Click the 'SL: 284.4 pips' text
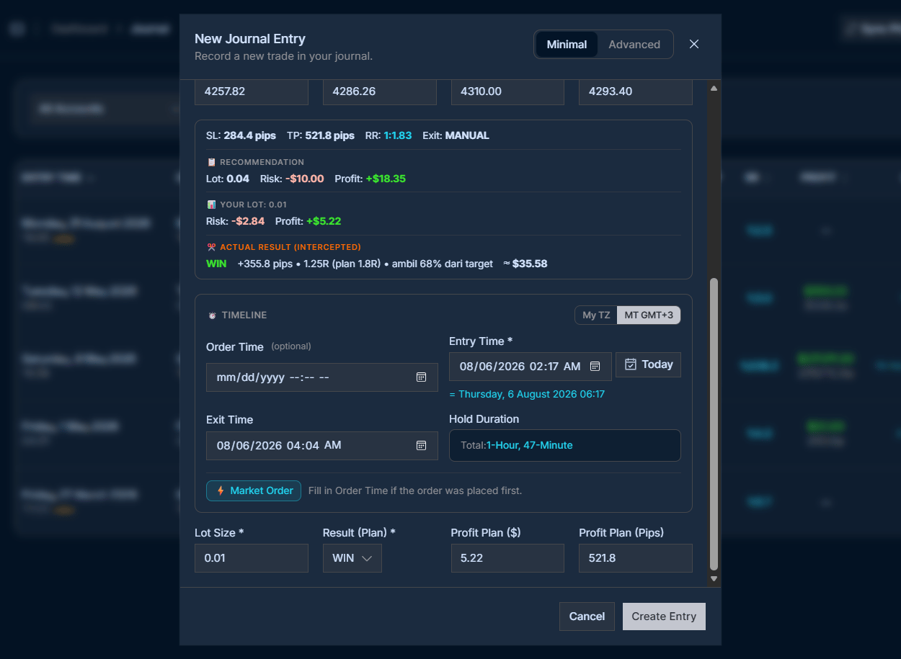This screenshot has height=659, width=901. coord(241,135)
